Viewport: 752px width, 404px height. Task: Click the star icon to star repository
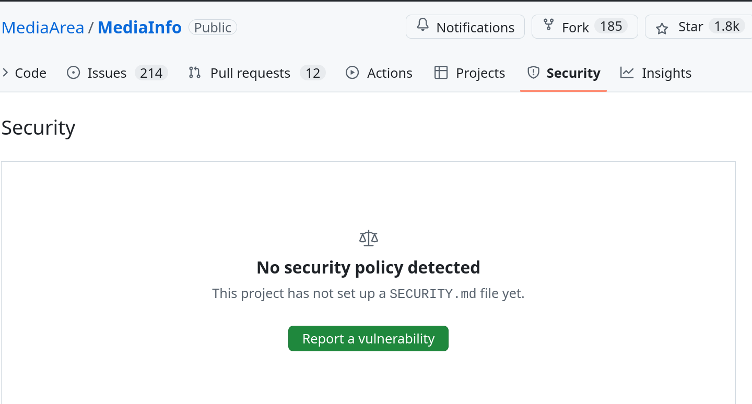(x=662, y=28)
